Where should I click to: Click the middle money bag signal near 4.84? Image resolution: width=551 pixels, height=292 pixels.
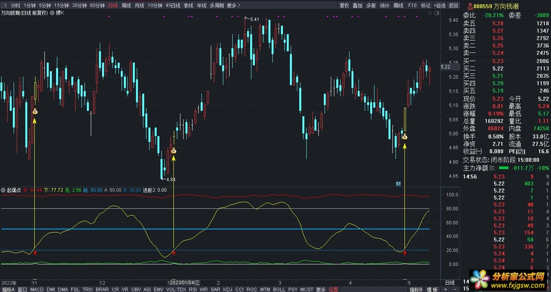coord(173,150)
